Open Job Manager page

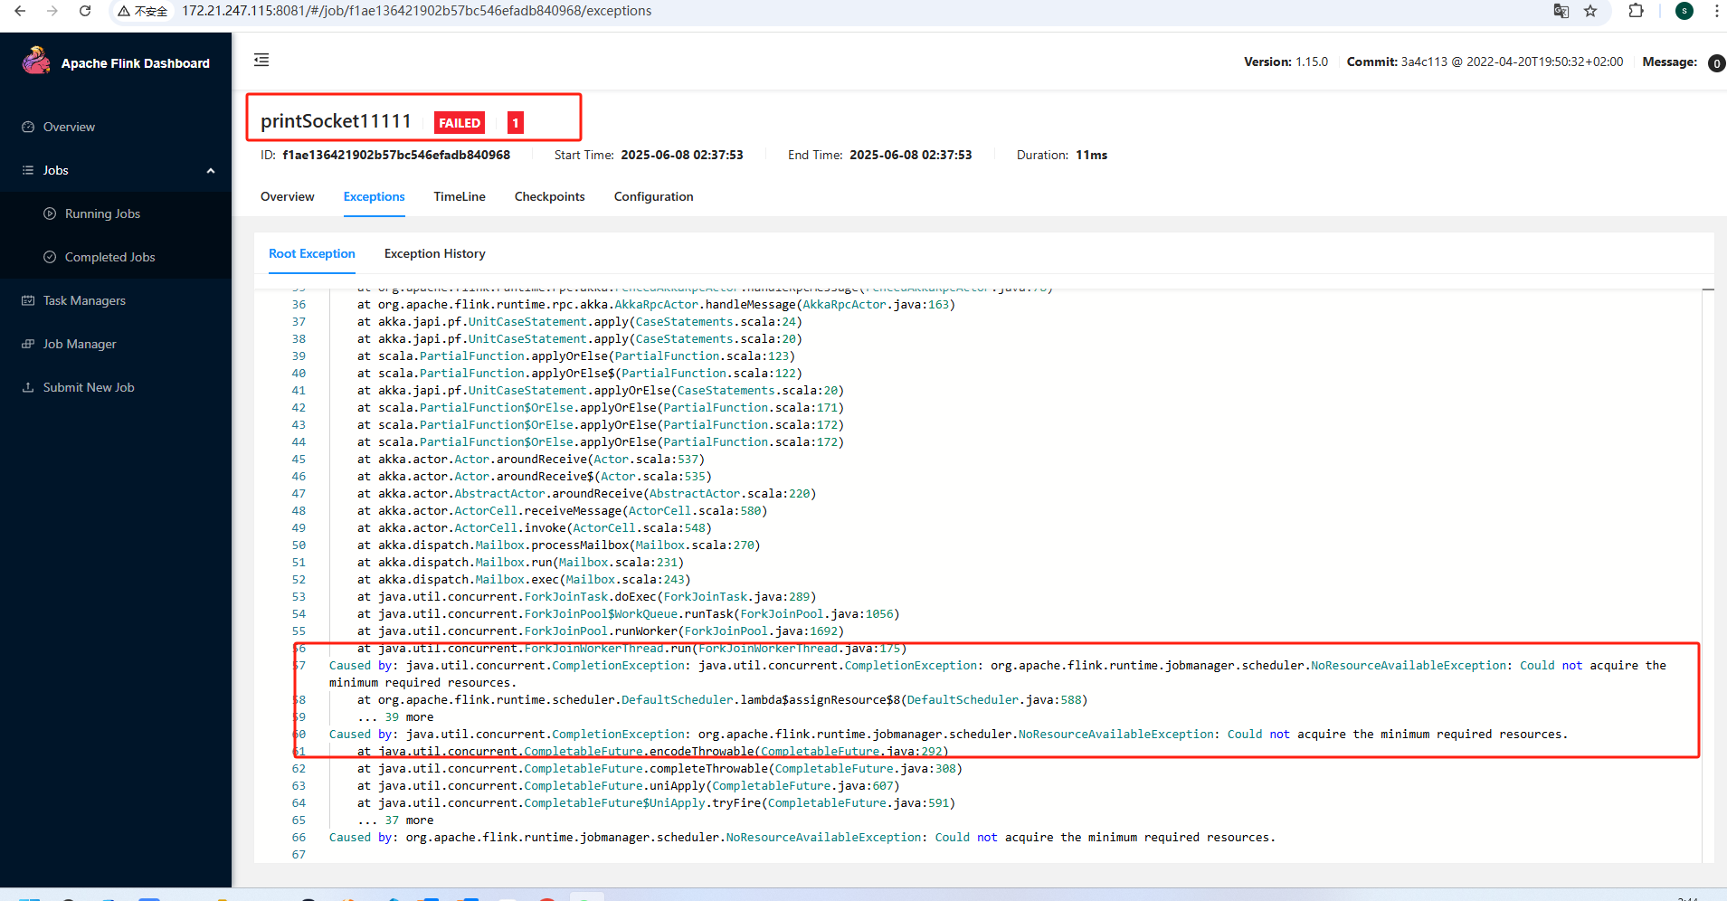point(80,344)
